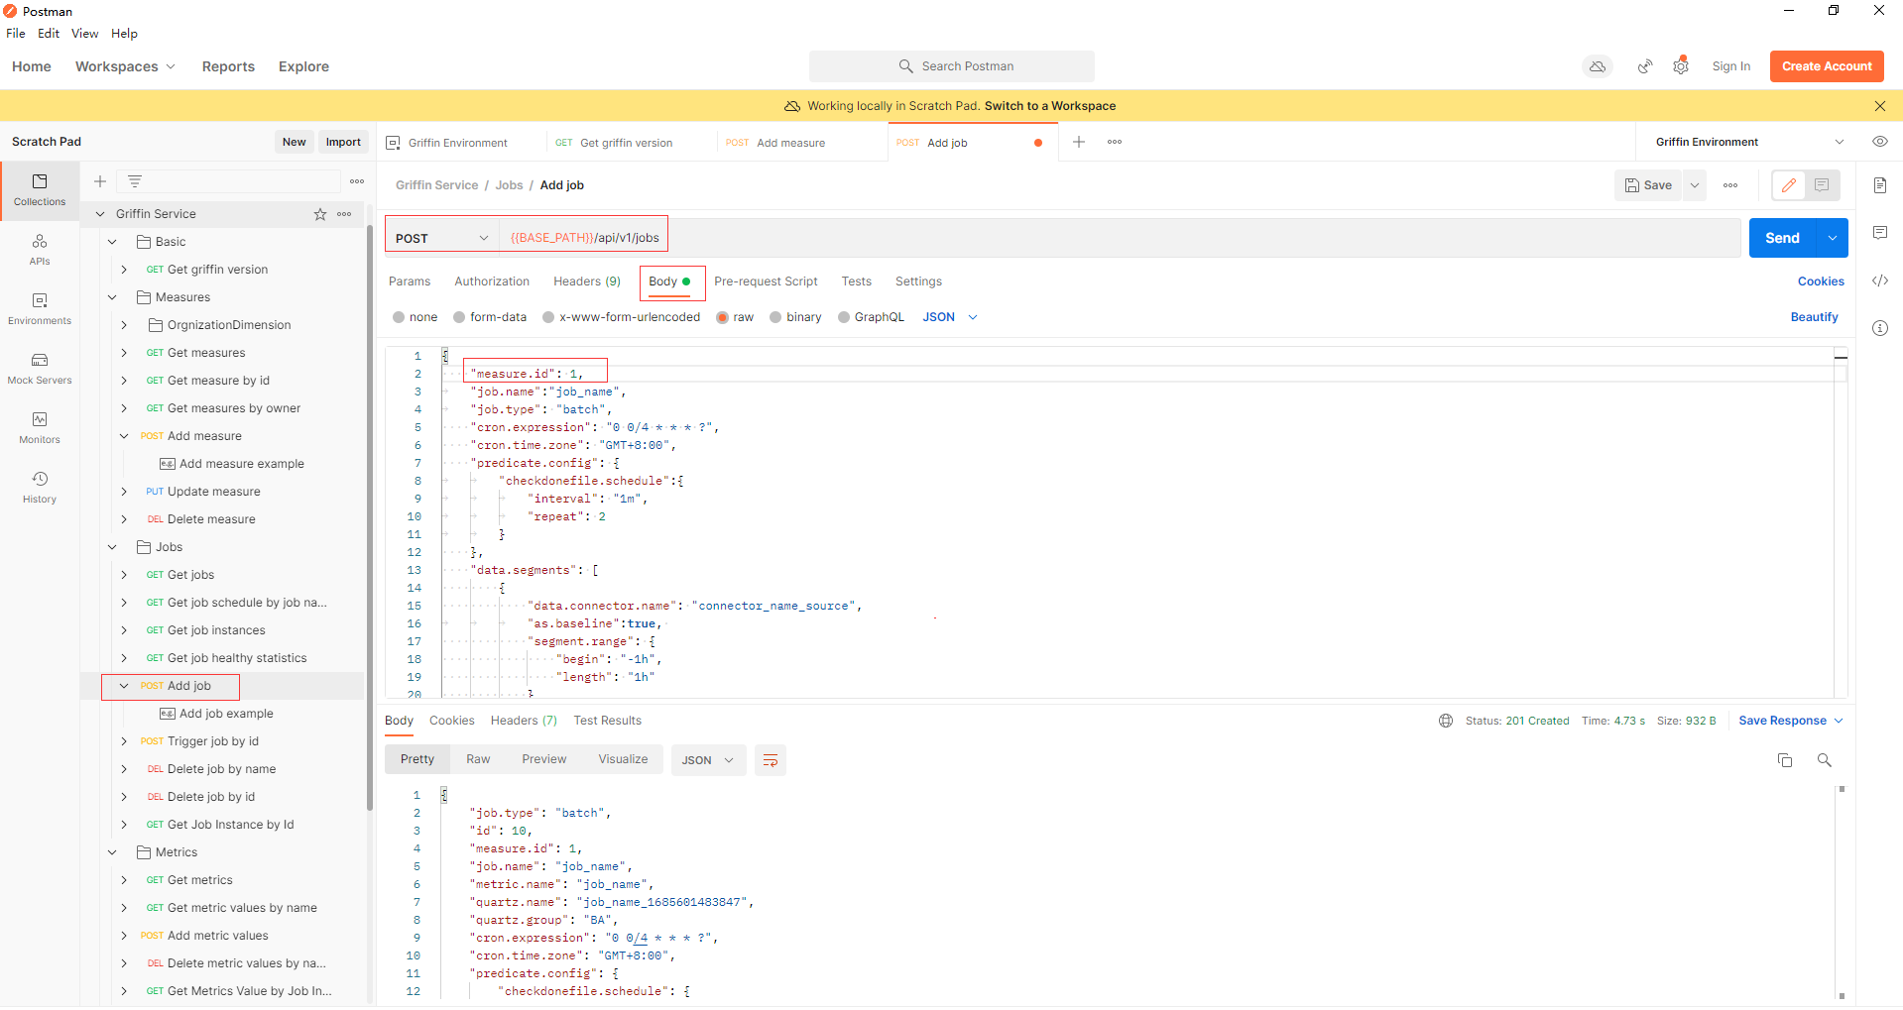Open request info icon in right sidebar
The height and width of the screenshot is (1010, 1903).
coord(1880,328)
